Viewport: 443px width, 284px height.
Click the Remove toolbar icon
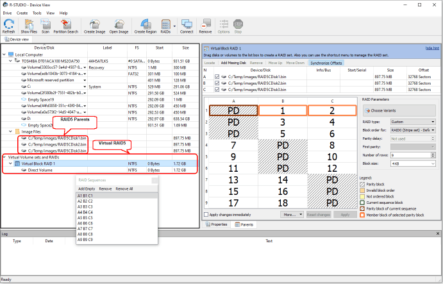[x=205, y=26]
